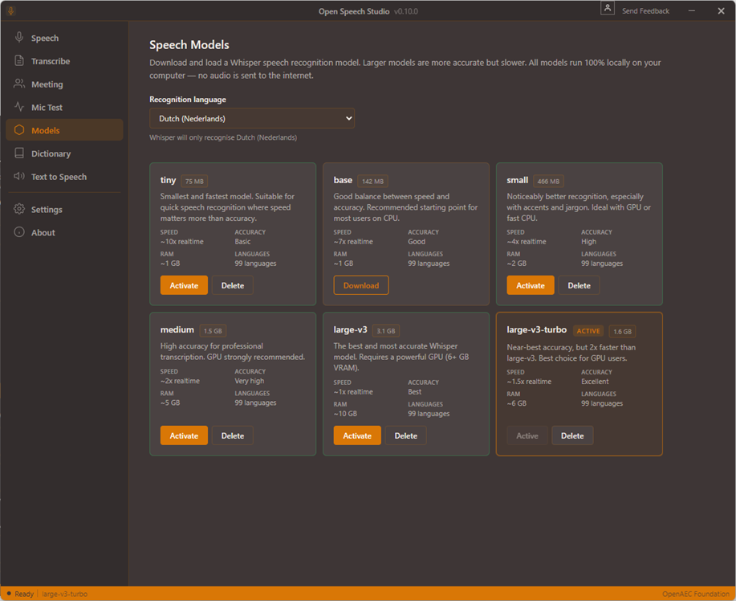Go to the Meeting section
The height and width of the screenshot is (601, 736).
click(x=64, y=84)
